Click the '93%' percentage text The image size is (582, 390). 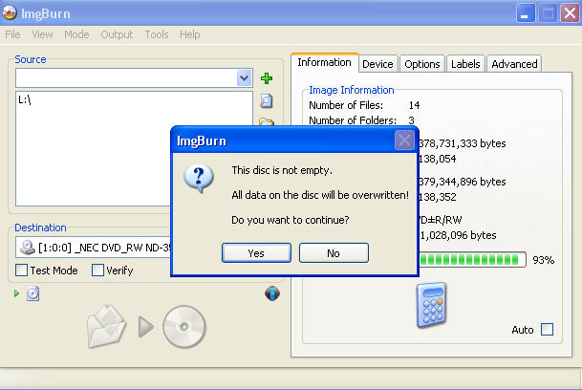[x=544, y=260]
